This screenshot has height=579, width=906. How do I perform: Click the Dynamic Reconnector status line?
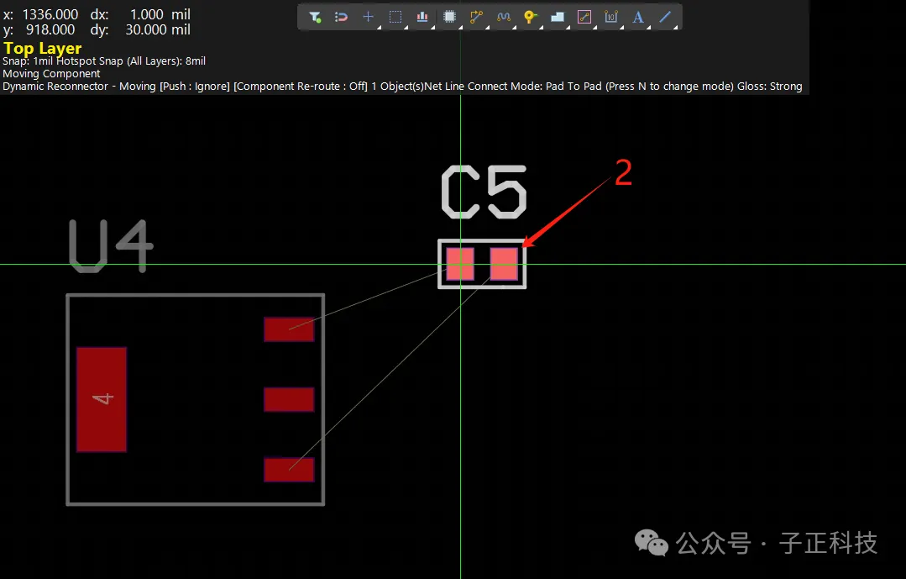(402, 87)
